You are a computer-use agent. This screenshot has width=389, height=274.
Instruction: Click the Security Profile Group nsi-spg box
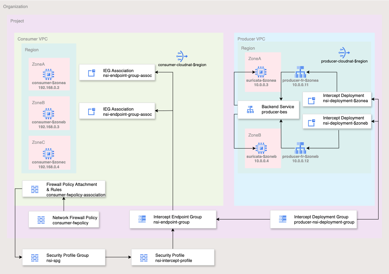(x=64, y=258)
